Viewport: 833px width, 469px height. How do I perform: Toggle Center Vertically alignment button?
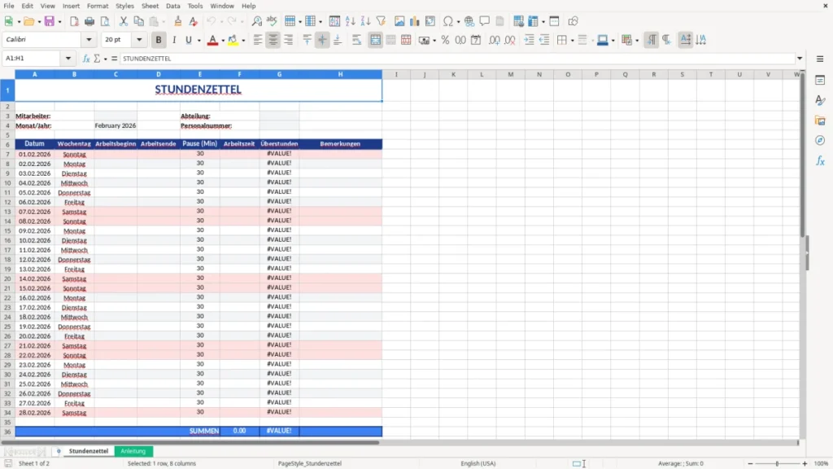coord(322,40)
